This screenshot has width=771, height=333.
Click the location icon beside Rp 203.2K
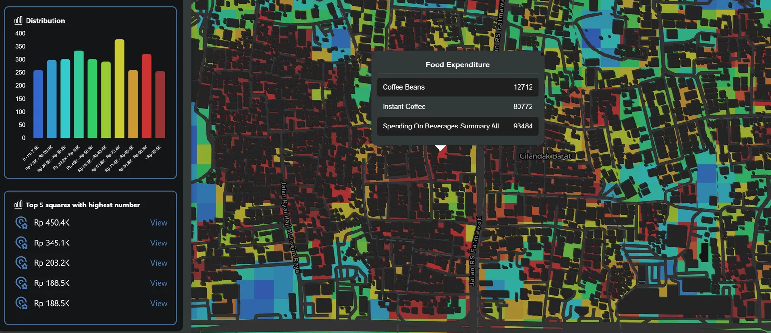22,263
